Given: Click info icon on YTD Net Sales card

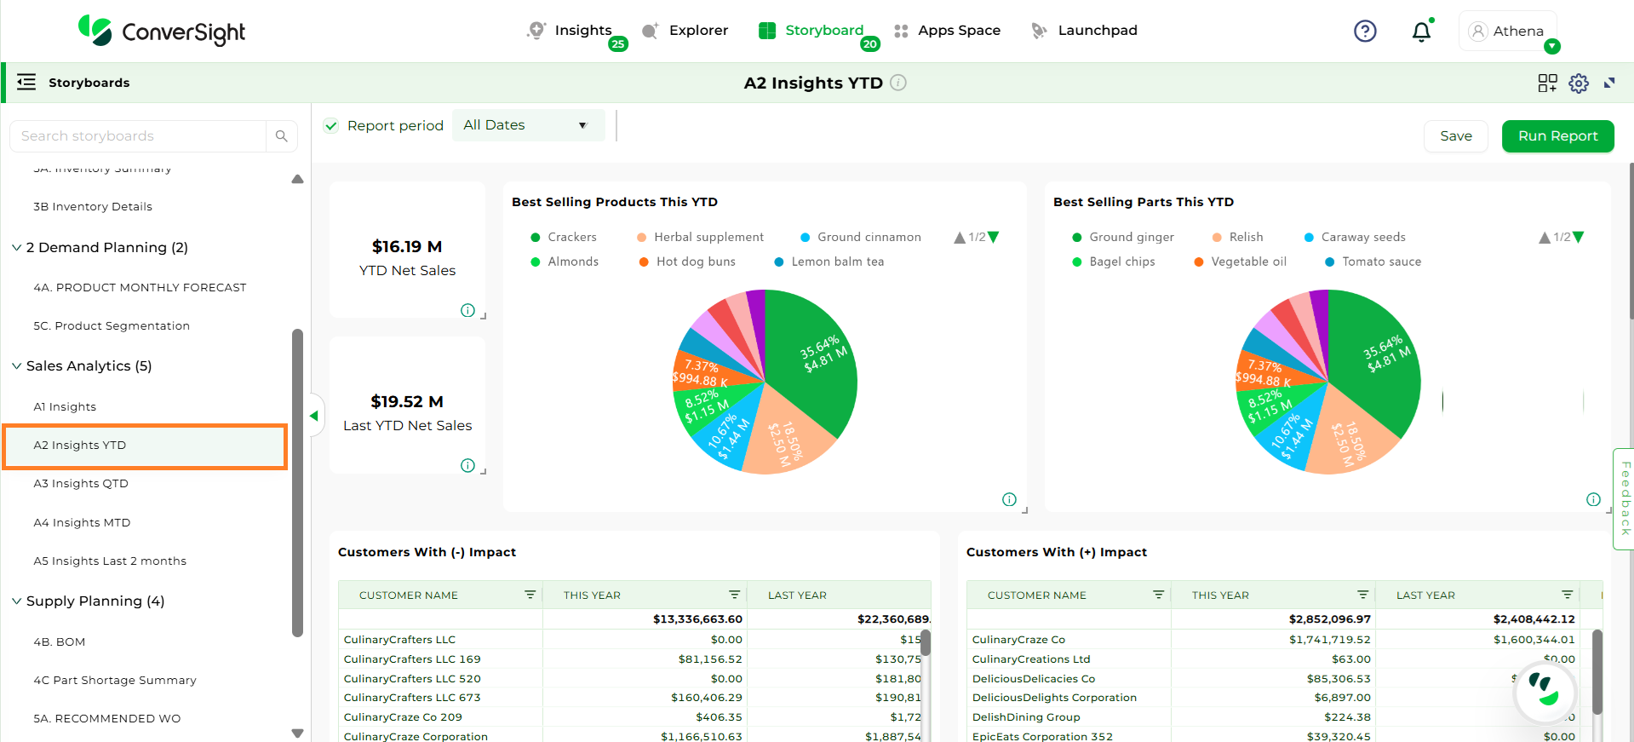Looking at the screenshot, I should (467, 310).
